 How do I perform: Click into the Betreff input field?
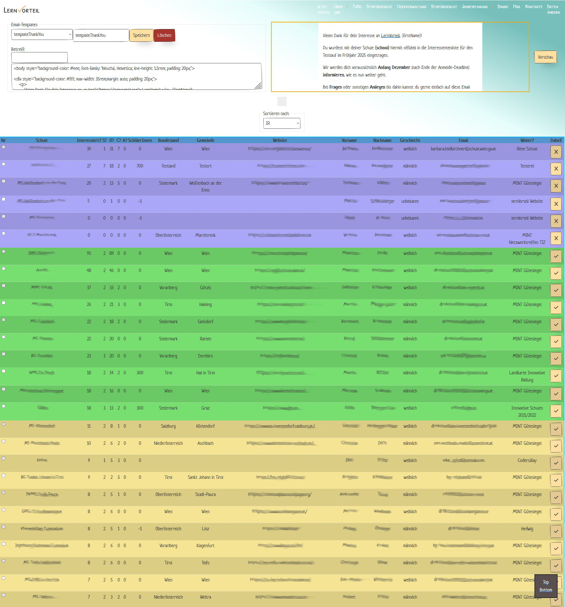coord(39,57)
